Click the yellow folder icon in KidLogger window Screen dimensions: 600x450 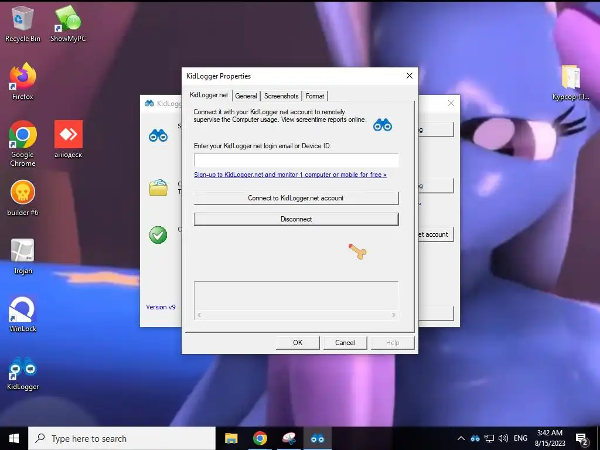[x=158, y=187]
